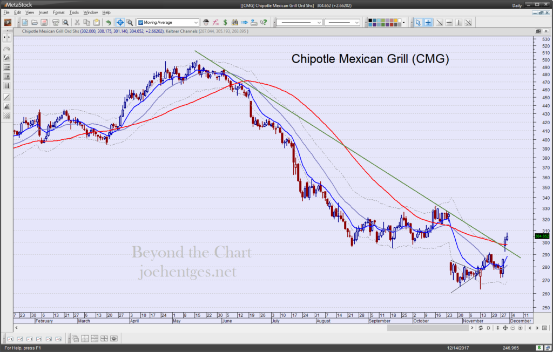Click the downloader icon left of help
This screenshot has height=352, width=553.
click(254, 23)
